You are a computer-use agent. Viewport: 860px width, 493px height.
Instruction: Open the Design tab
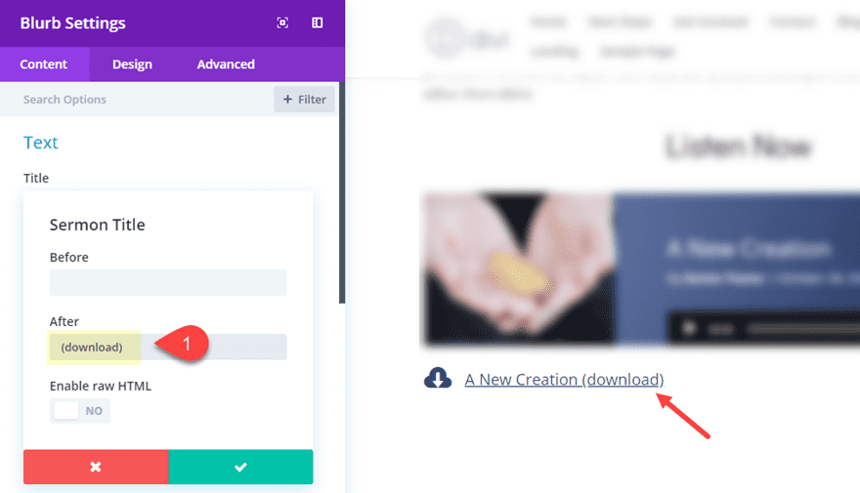click(132, 64)
